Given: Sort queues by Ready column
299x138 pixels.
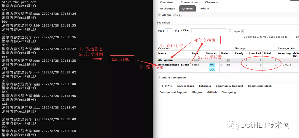Looking at the screenshot, I should point(239,53).
